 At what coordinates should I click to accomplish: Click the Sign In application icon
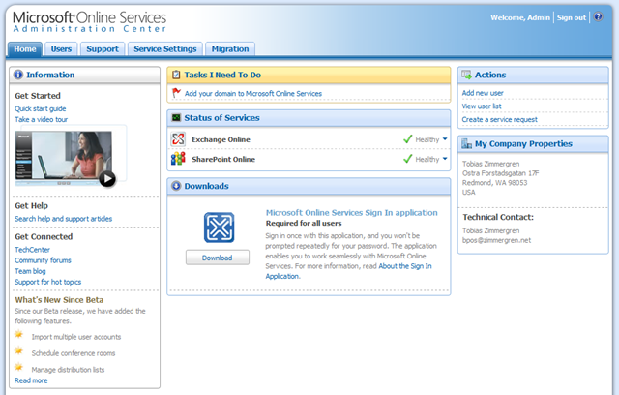point(218,227)
